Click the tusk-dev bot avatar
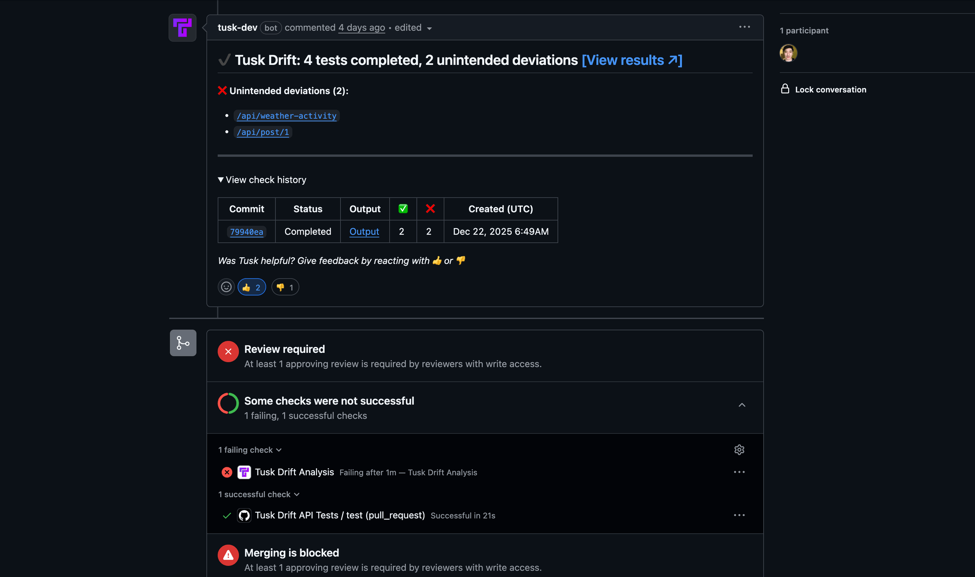The width and height of the screenshot is (975, 577). [182, 28]
